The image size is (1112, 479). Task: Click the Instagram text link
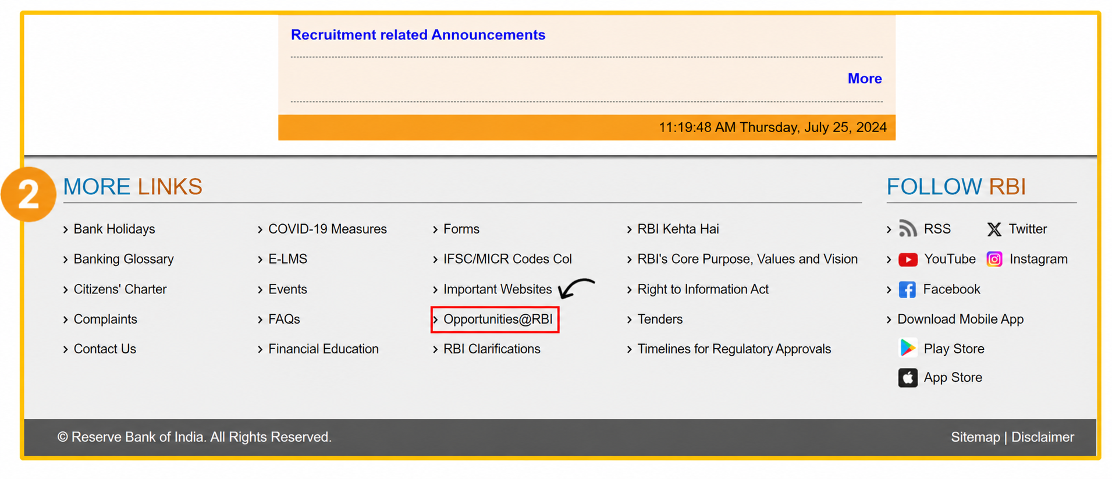(1038, 259)
